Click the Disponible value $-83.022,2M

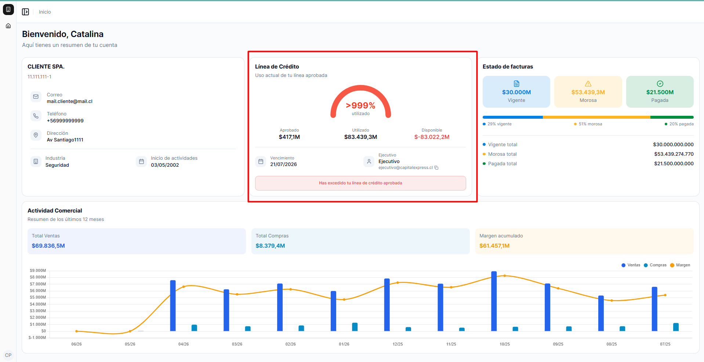coord(432,137)
